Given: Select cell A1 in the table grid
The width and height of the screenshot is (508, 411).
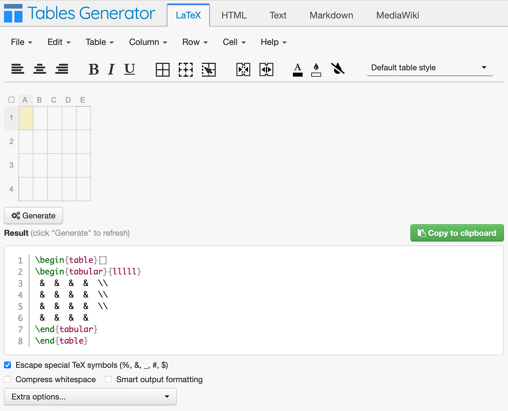Looking at the screenshot, I should click(26, 118).
